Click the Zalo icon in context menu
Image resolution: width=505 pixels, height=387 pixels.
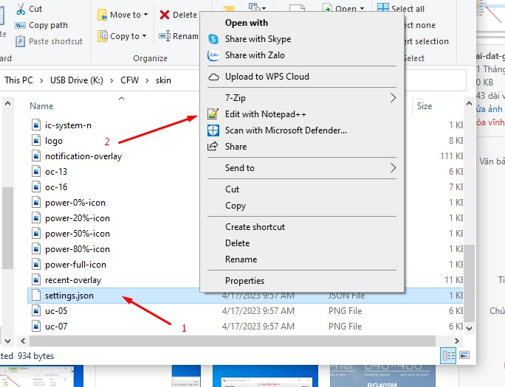pyautogui.click(x=213, y=55)
